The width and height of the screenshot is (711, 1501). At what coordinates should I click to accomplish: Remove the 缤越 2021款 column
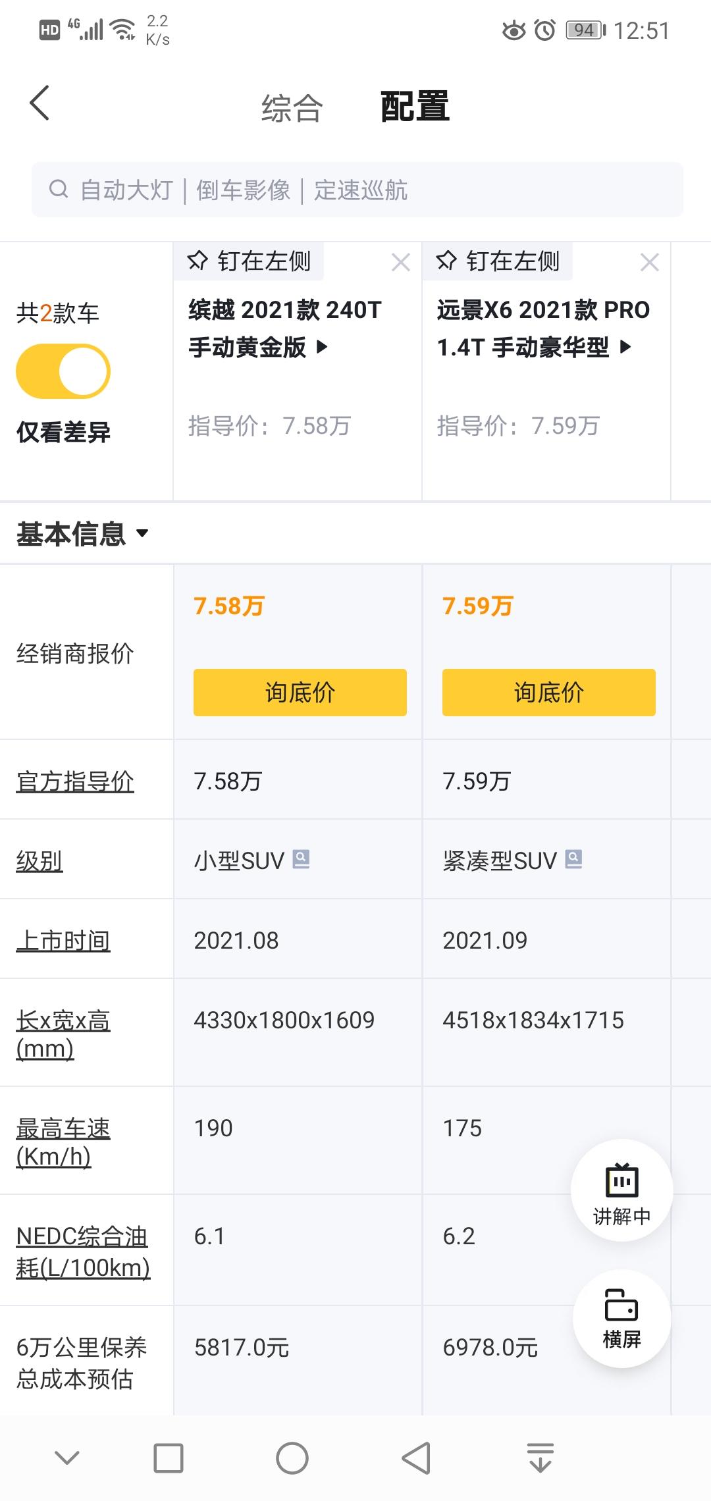(401, 263)
